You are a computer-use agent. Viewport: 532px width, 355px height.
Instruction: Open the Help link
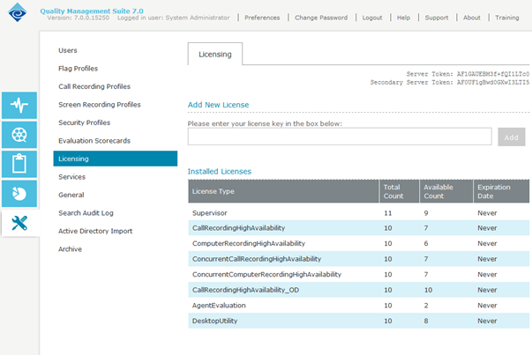pos(403,18)
